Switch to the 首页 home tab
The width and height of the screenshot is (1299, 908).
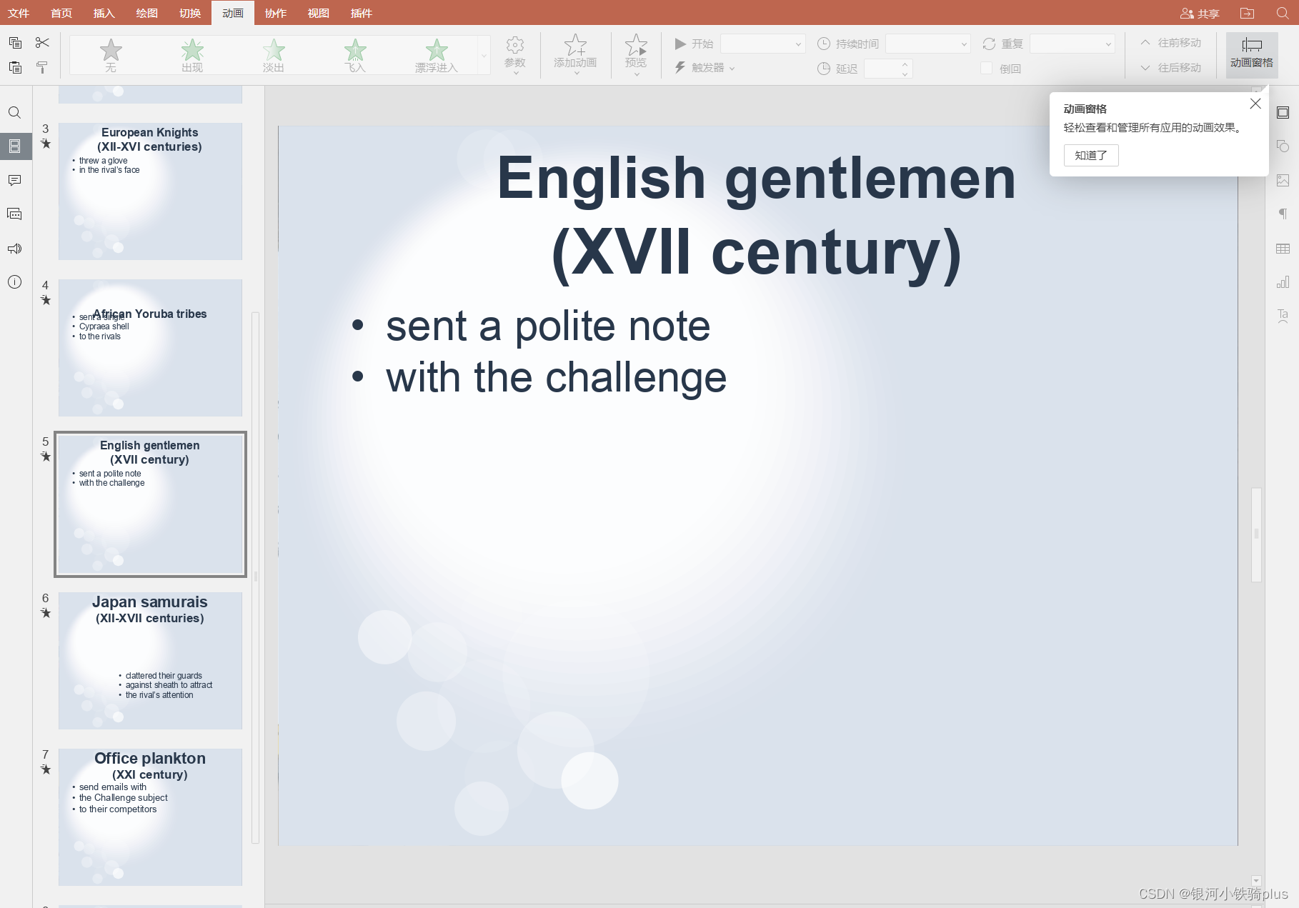point(61,14)
